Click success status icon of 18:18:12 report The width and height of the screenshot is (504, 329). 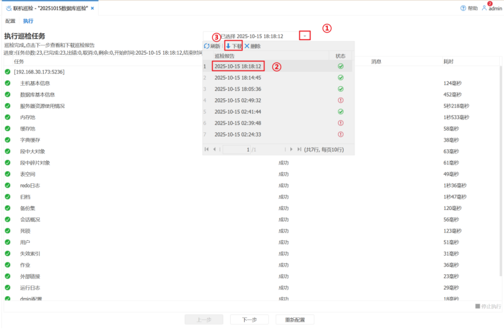coord(341,66)
